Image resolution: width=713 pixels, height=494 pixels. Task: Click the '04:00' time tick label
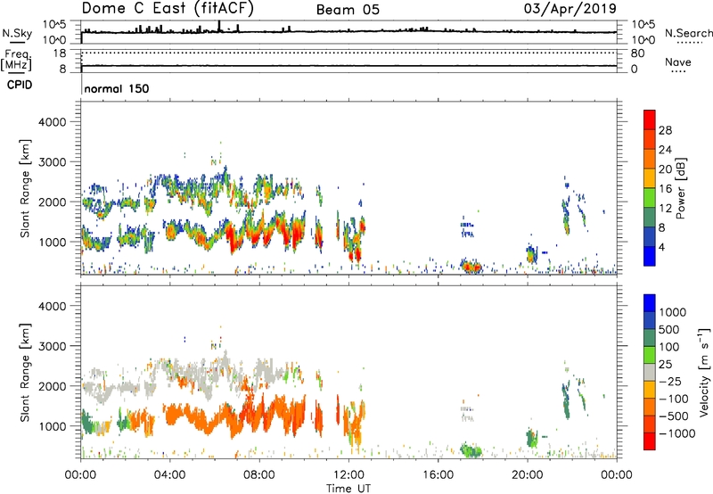pyautogui.click(x=169, y=475)
